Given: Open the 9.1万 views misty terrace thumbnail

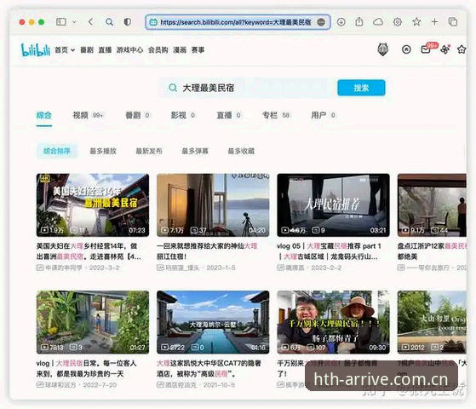Looking at the screenshot, I should pyautogui.click(x=432, y=205).
